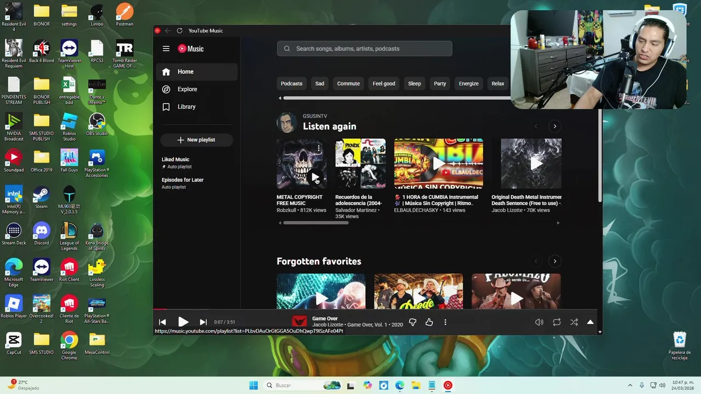Dislike the song Game Over
The height and width of the screenshot is (394, 701).
413,322
